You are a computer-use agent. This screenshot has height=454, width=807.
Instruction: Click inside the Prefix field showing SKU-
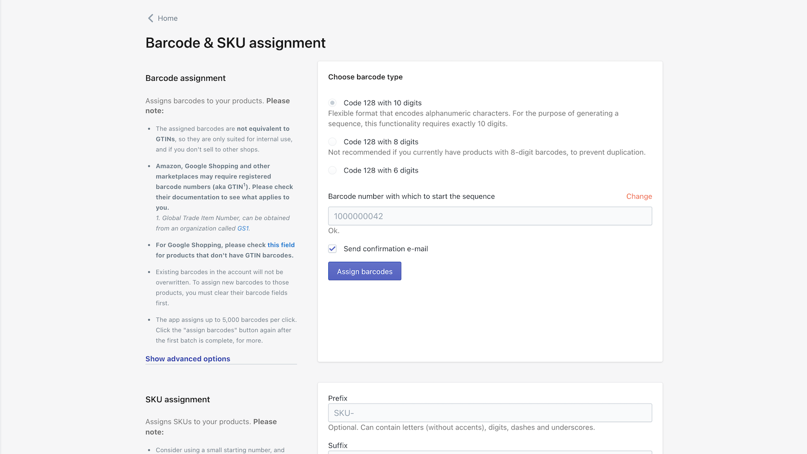coord(489,413)
